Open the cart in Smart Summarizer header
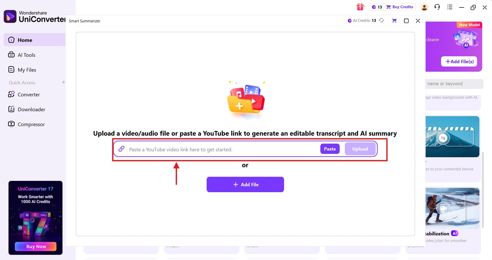Image resolution: width=492 pixels, height=260 pixels. [394, 21]
